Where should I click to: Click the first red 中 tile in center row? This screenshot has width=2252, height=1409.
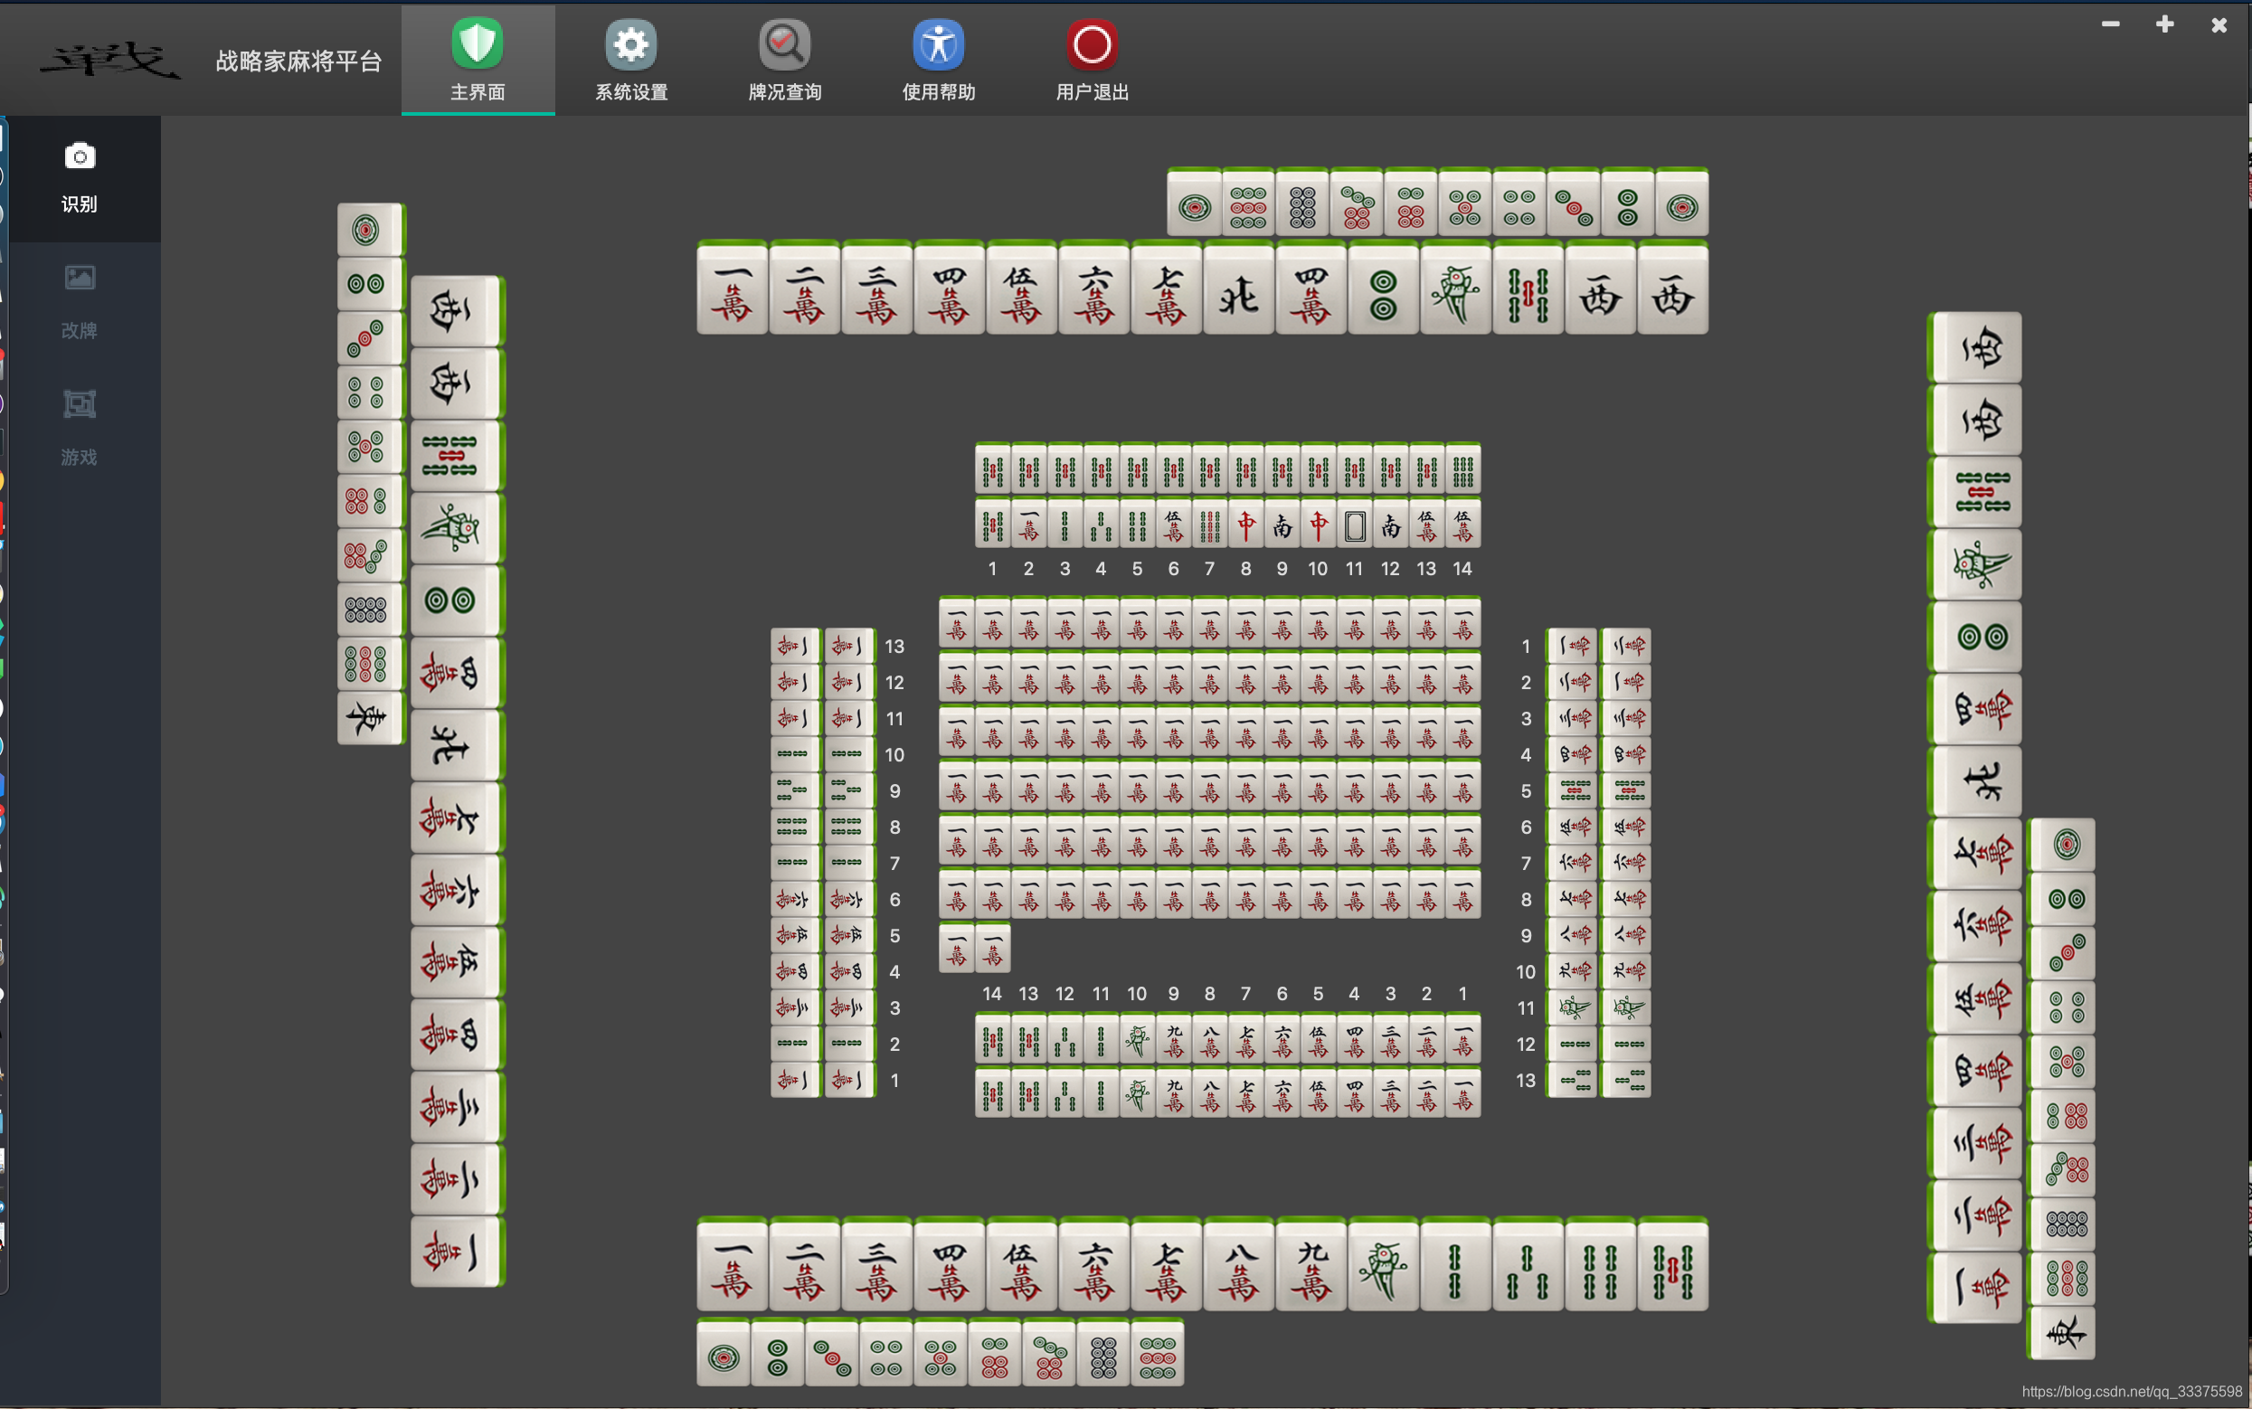tap(1245, 525)
